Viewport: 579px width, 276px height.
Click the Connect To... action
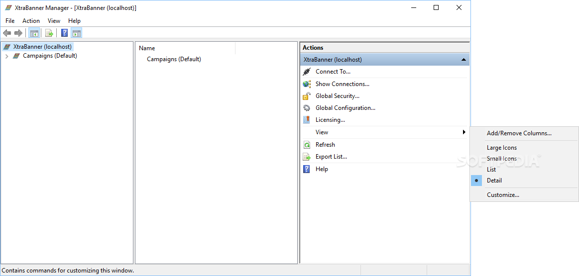coord(333,72)
